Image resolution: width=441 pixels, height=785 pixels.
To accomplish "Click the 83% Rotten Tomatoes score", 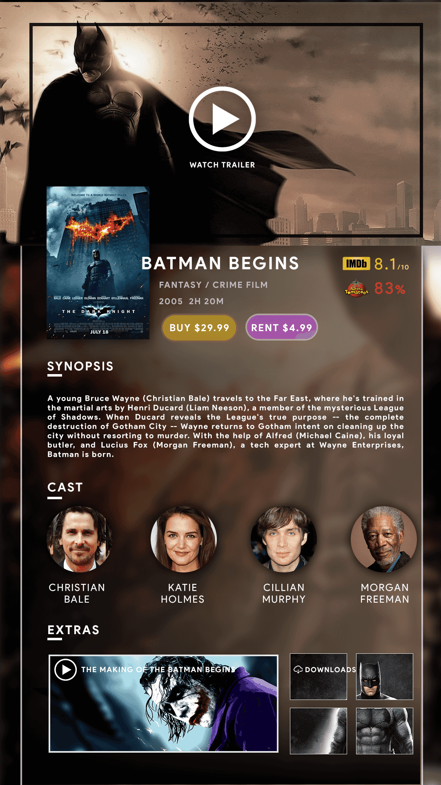I will 390,289.
